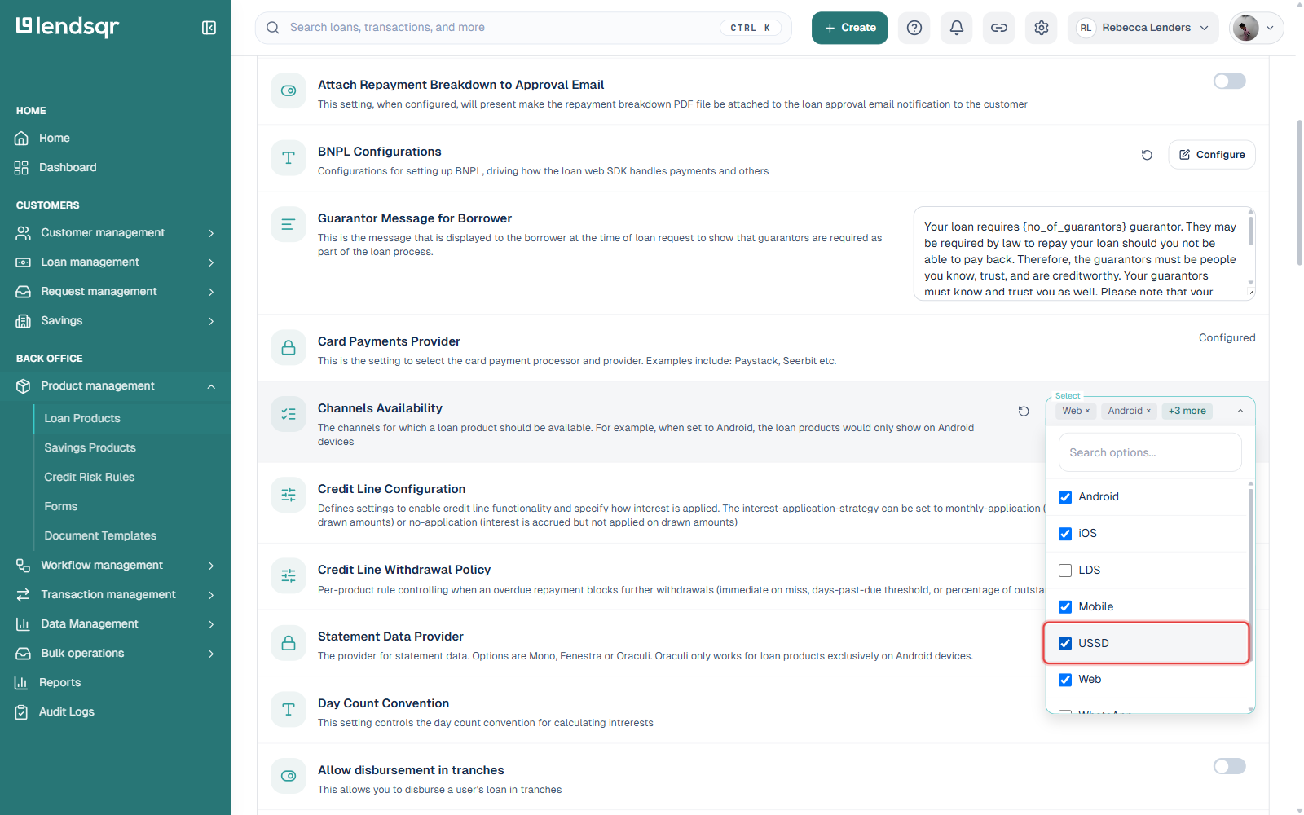Toggle Allow disbursement in tranches switch

[x=1229, y=766]
